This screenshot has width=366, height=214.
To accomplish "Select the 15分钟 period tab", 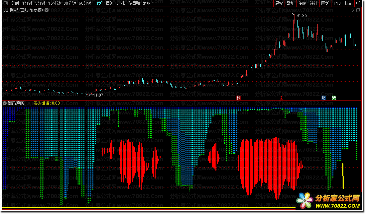I will (x=55, y=3).
